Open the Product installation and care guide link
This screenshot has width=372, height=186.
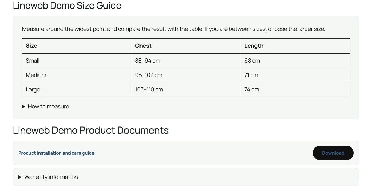(56, 153)
